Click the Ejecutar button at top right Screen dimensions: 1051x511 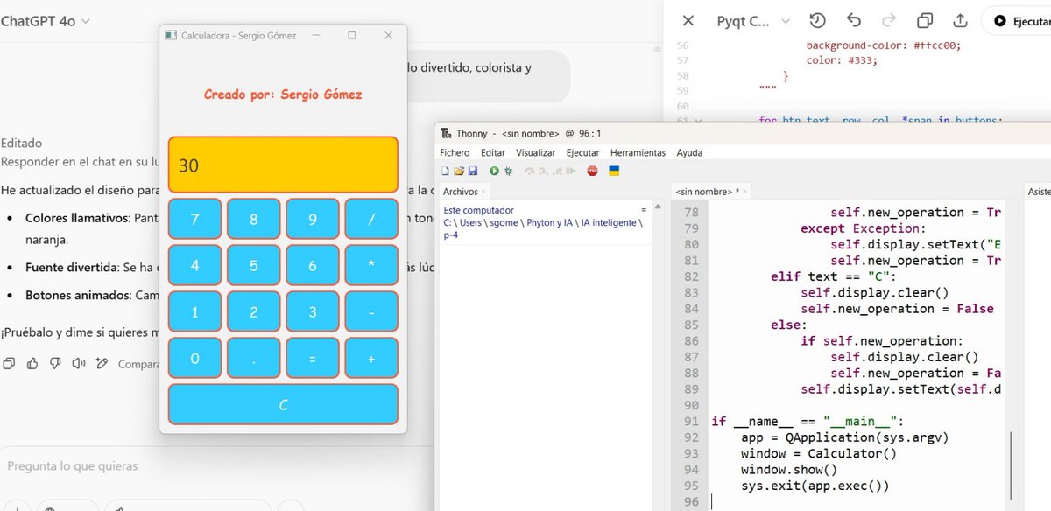click(1025, 19)
